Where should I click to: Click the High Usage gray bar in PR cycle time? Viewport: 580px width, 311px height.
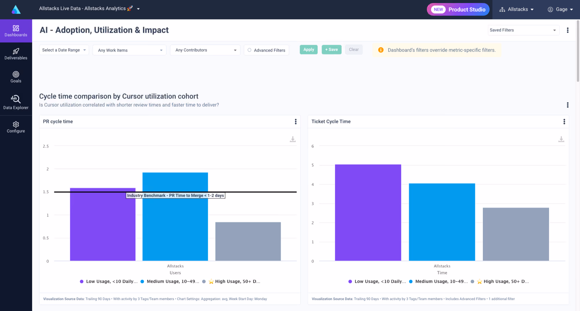[x=248, y=241]
